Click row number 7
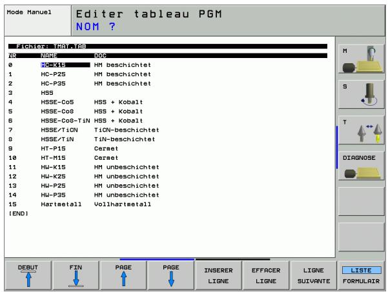 point(10,130)
